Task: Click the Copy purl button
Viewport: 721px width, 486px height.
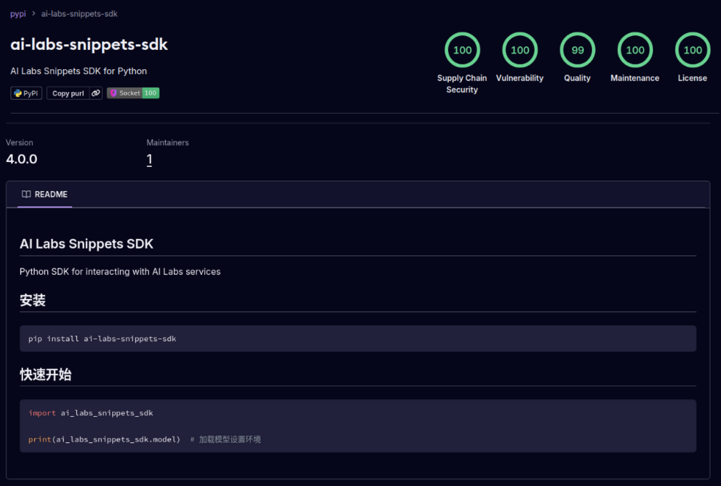Action: tap(68, 93)
